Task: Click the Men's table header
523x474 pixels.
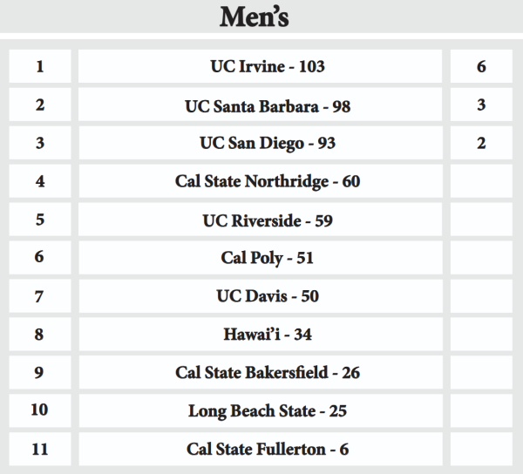Action: 261,16
